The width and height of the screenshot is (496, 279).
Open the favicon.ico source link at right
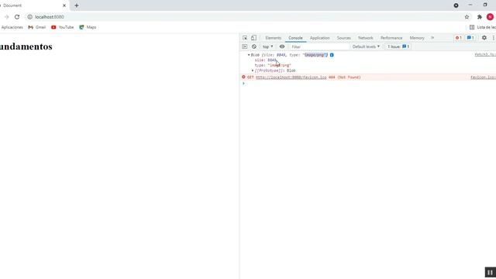[483, 77]
